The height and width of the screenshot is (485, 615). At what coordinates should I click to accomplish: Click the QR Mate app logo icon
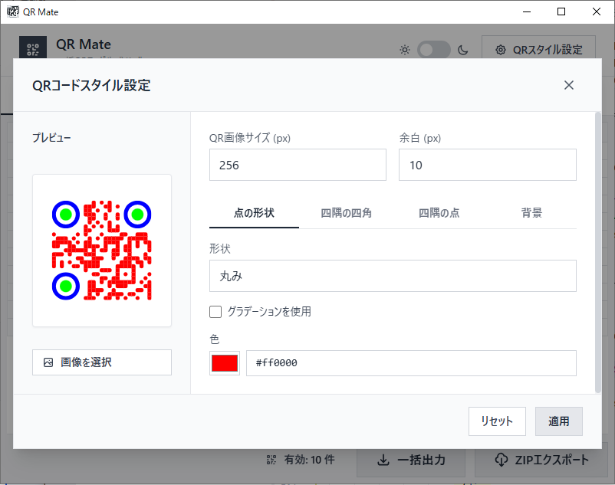pyautogui.click(x=32, y=49)
